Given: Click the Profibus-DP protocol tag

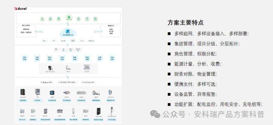Looking at the screenshot, I should [x=88, y=82].
